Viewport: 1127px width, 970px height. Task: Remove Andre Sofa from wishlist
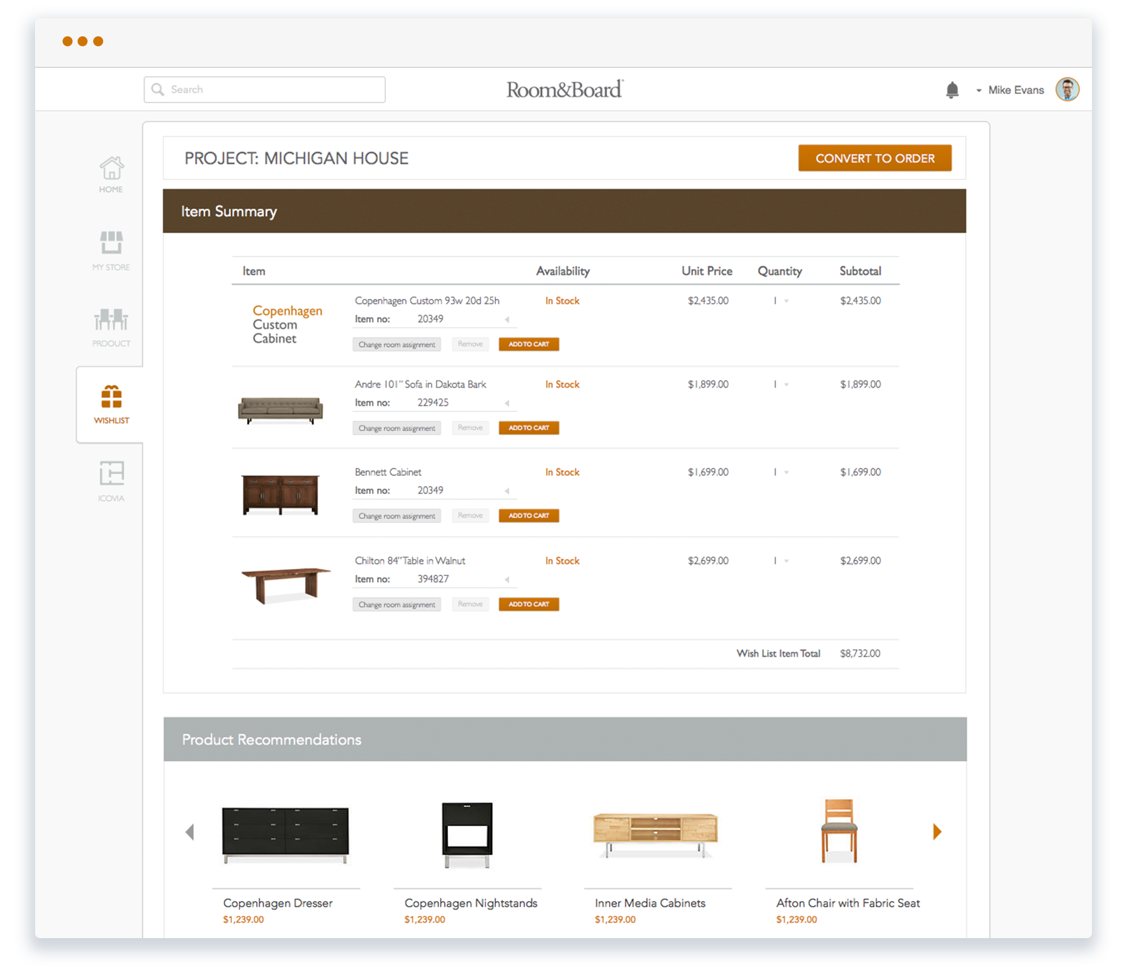click(x=470, y=428)
